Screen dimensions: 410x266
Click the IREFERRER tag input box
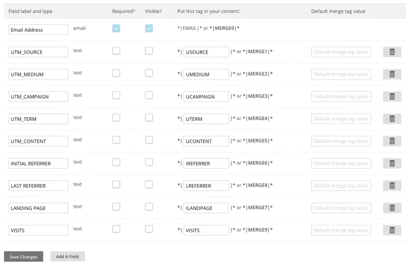tap(205, 163)
